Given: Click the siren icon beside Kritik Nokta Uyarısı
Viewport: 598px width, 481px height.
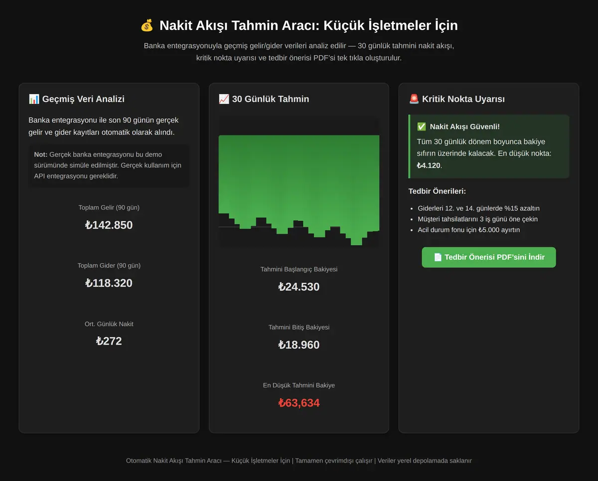Looking at the screenshot, I should (414, 99).
